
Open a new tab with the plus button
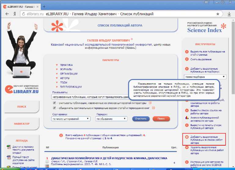pyautogui.click(x=44, y=7)
